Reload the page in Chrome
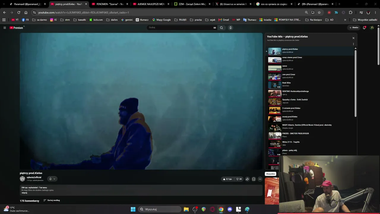This screenshot has width=380, height=214. (19, 12)
